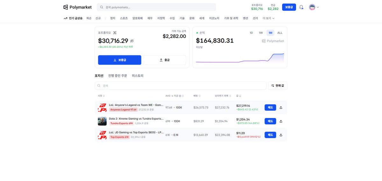The width and height of the screenshot is (382, 181).
Task: Sort by the 값 column
Action: click(x=238, y=96)
